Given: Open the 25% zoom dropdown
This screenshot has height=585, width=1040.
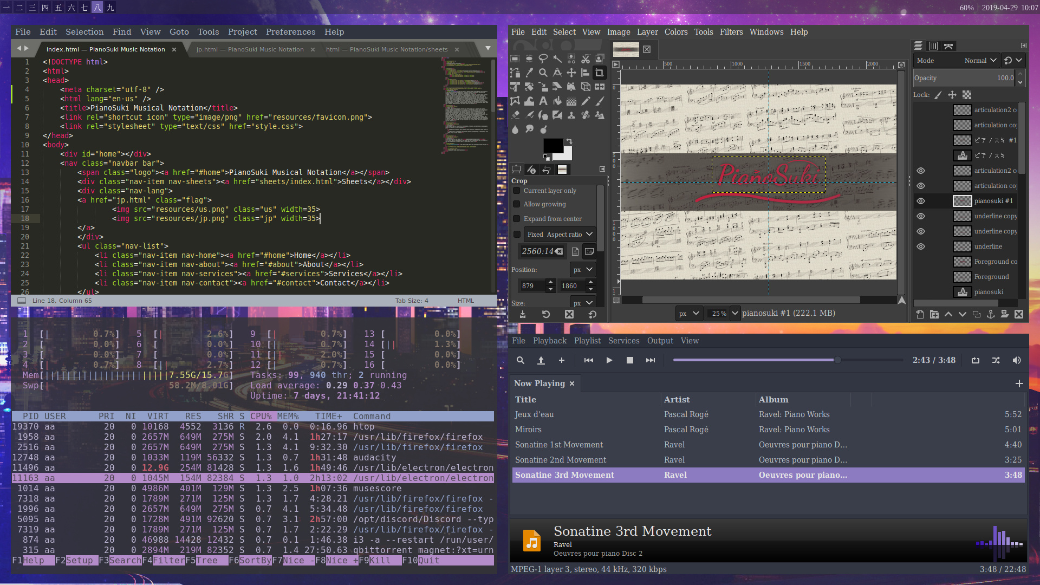Looking at the screenshot, I should 735,313.
